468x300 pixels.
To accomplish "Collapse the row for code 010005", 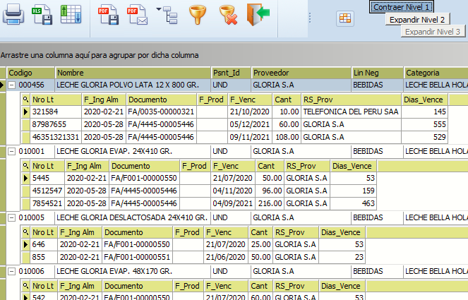I will click(11, 217).
